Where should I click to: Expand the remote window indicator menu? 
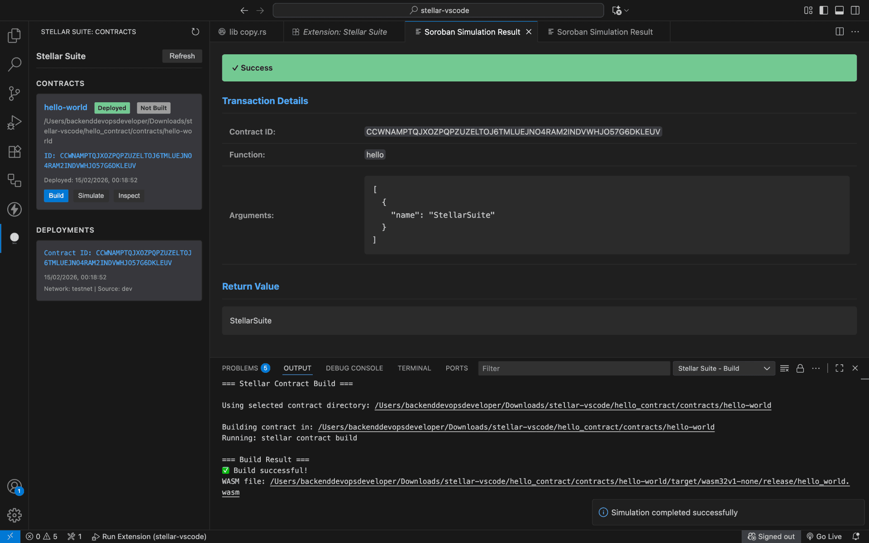[10, 536]
